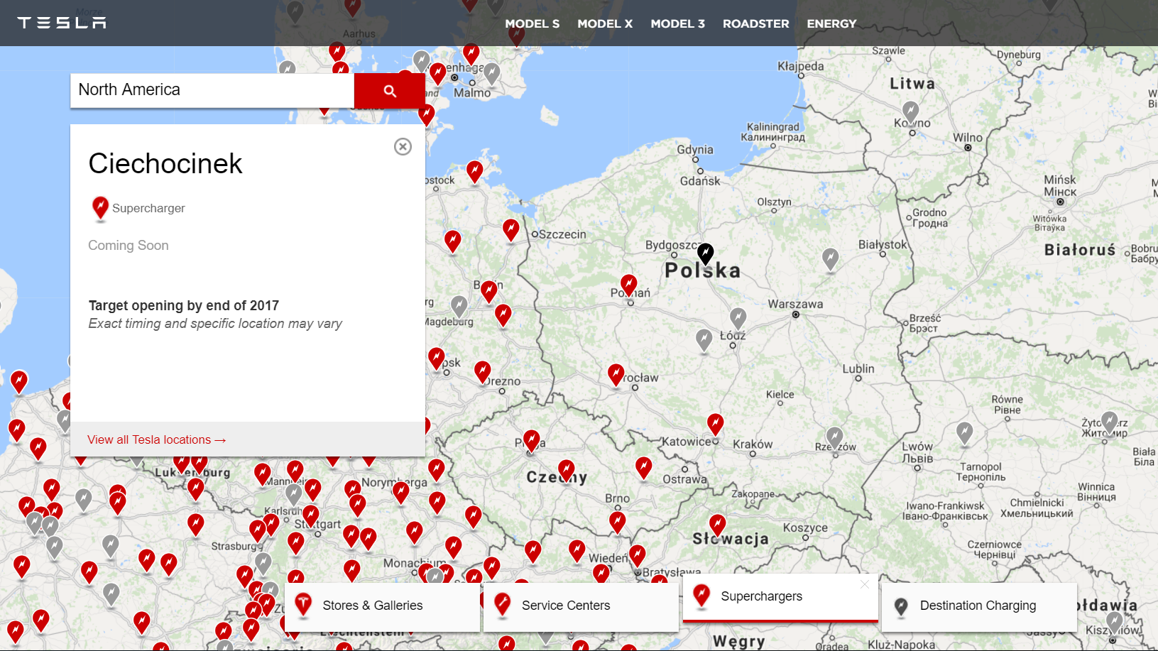This screenshot has width=1158, height=651.
Task: Open the Energy menu
Action: click(x=831, y=23)
